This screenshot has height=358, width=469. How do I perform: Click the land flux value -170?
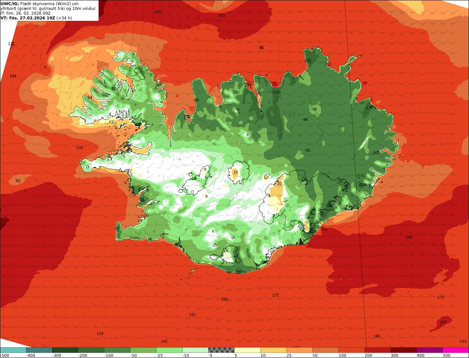pyautogui.click(x=369, y=108)
